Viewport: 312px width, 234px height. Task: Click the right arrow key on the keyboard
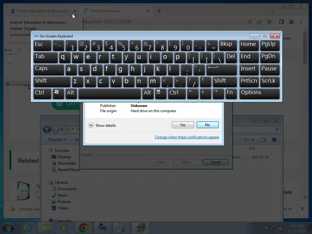(x=218, y=94)
